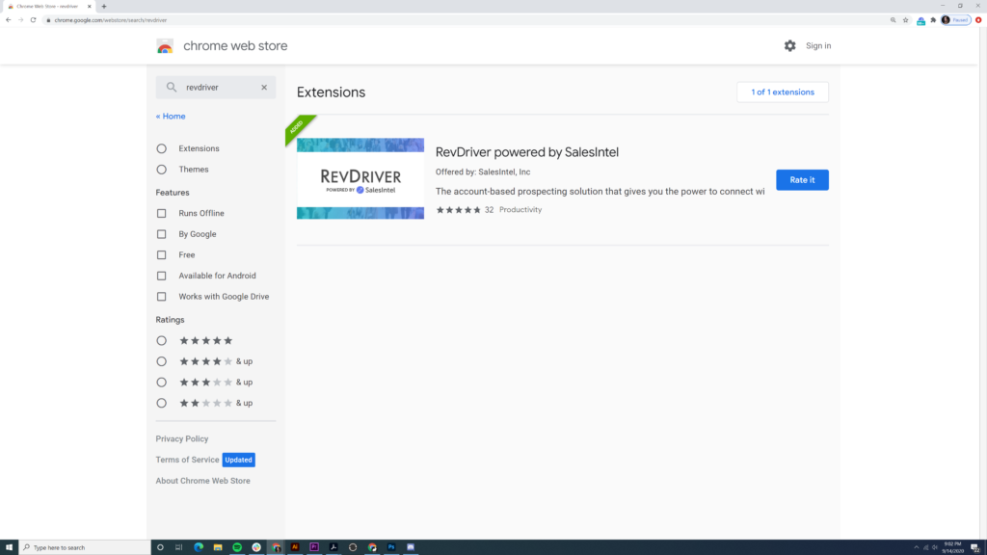Open Chrome Web Store settings gear

(x=789, y=46)
